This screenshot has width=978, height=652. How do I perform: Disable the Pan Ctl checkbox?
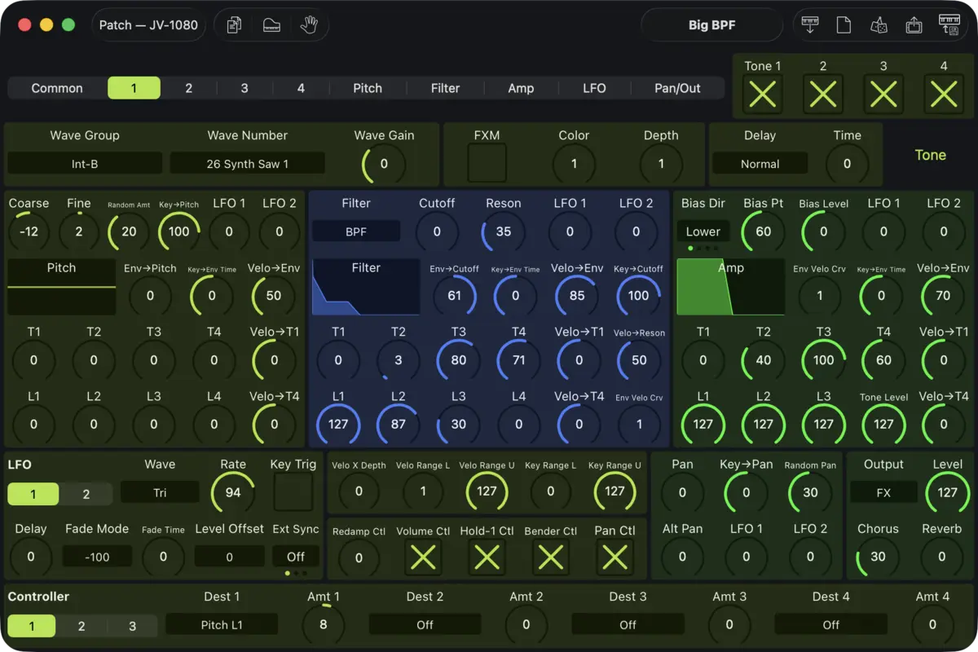(x=615, y=557)
